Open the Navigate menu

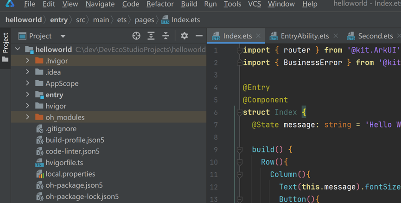(100, 4)
